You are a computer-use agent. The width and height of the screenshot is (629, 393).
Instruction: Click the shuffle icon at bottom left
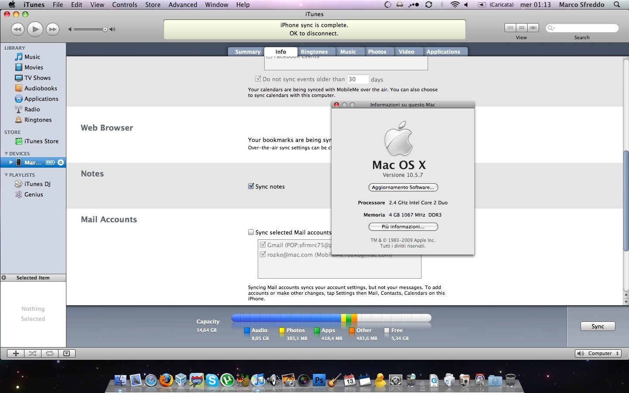[x=32, y=353]
